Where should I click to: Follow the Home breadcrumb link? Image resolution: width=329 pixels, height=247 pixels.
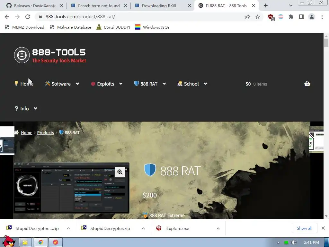[27, 133]
